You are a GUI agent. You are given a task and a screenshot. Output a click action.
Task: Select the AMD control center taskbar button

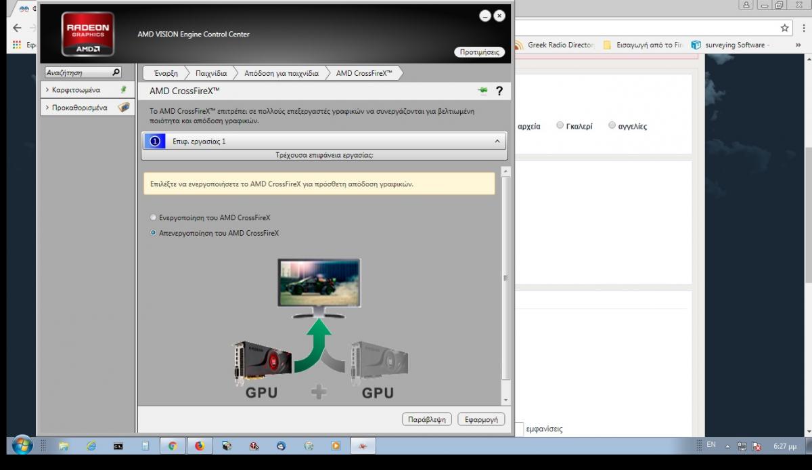tap(363, 446)
